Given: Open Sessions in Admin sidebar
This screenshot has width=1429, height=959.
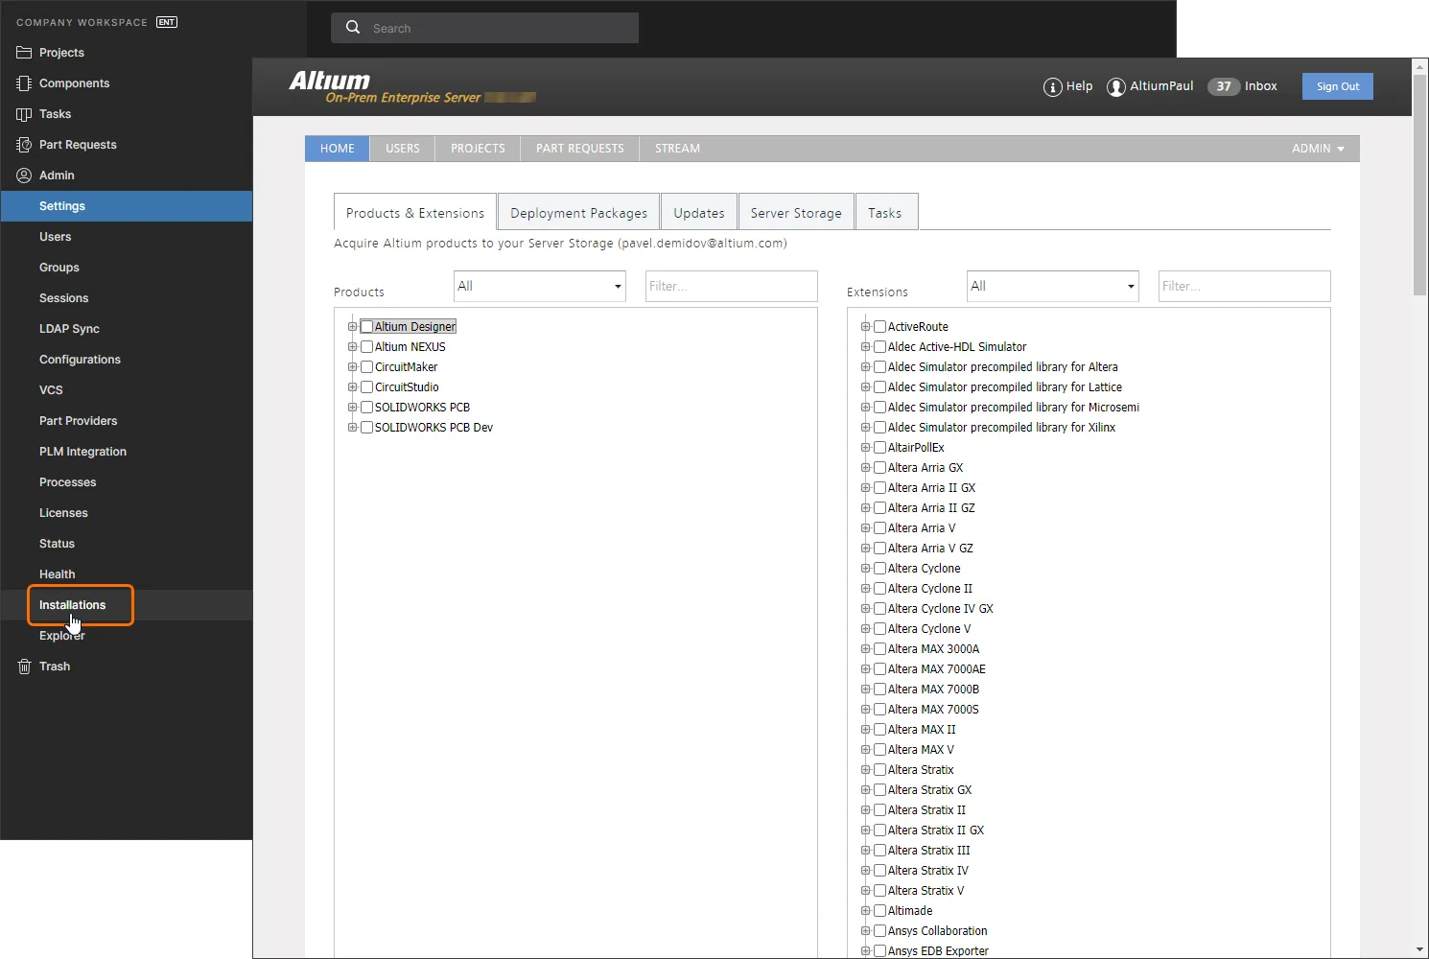Looking at the screenshot, I should coord(63,298).
